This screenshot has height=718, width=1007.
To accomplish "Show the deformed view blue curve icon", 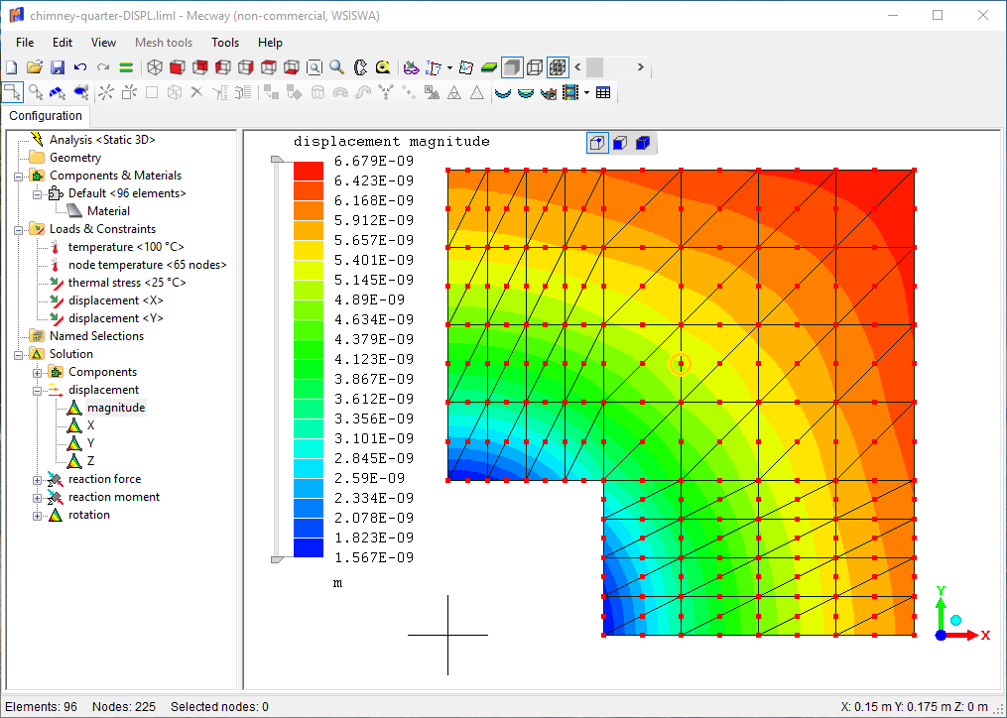I will [503, 92].
